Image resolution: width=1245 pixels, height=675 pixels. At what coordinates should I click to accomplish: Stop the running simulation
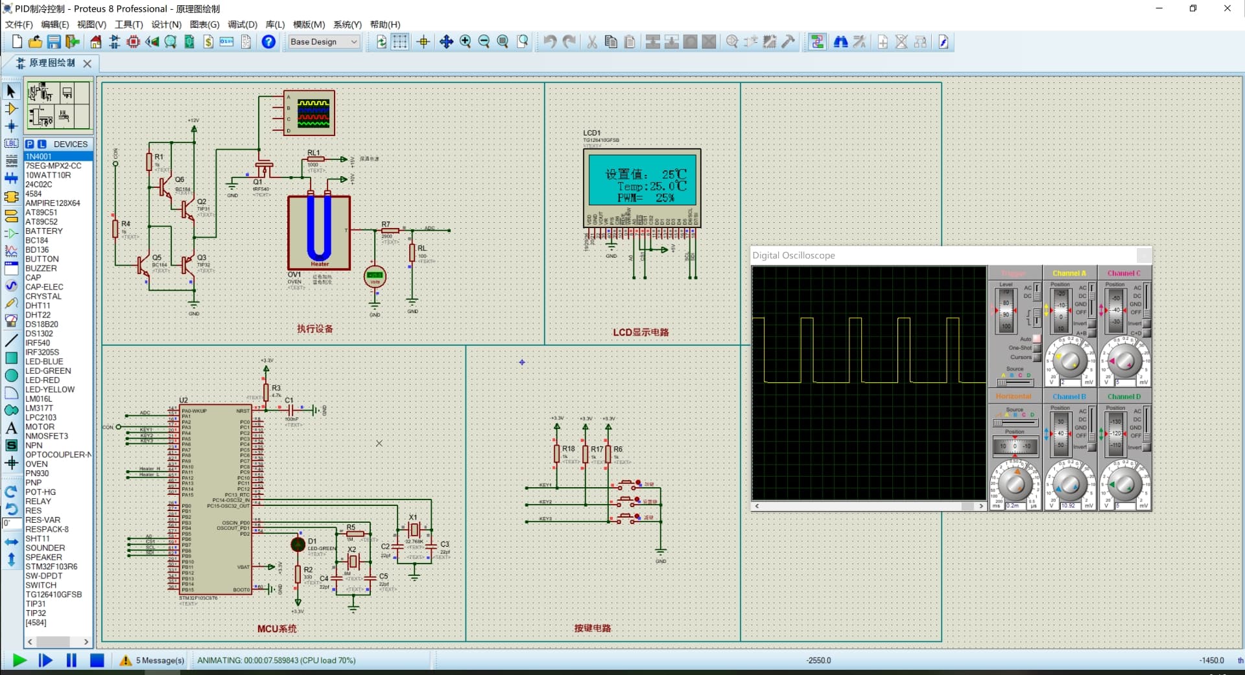(97, 660)
